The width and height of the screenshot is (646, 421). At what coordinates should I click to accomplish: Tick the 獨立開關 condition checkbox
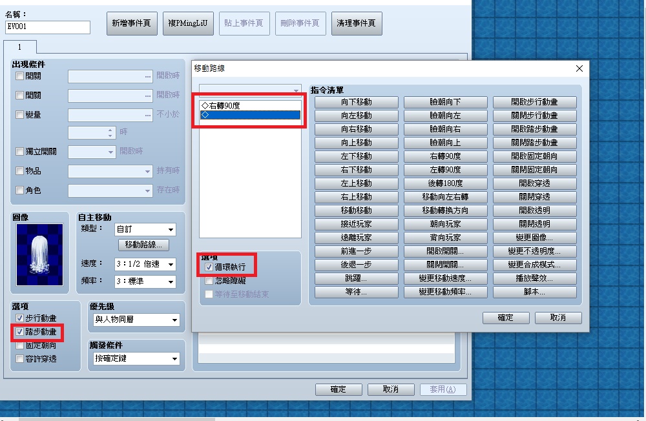coord(19,152)
